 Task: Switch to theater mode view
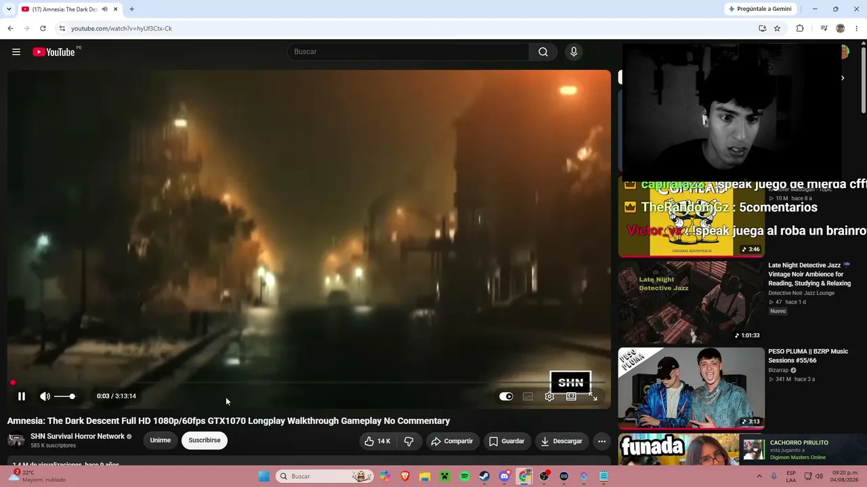571,396
